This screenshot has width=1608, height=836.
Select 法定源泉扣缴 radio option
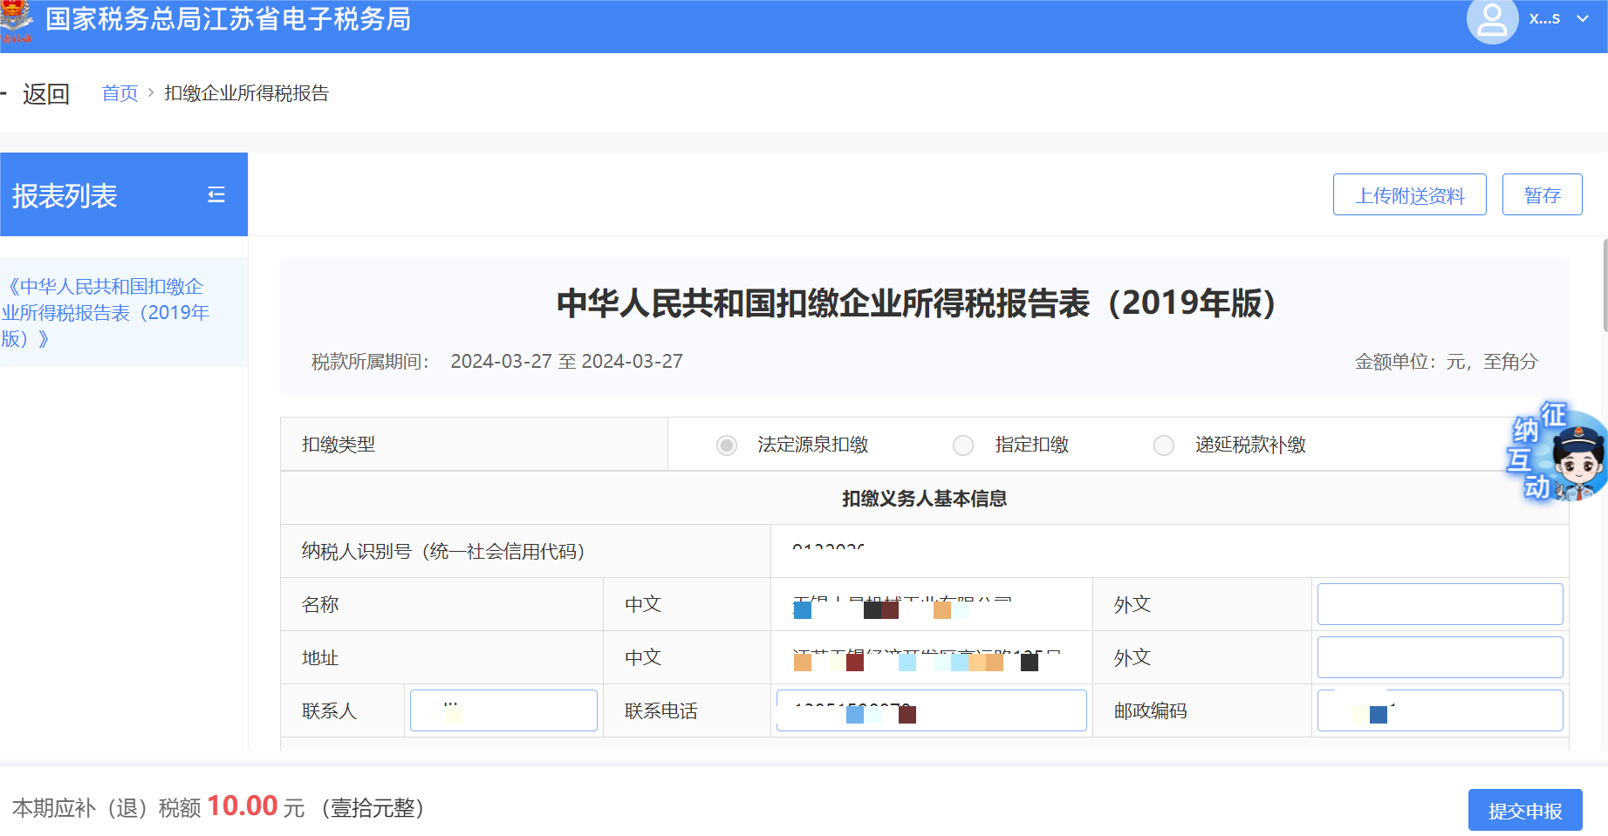coord(727,445)
